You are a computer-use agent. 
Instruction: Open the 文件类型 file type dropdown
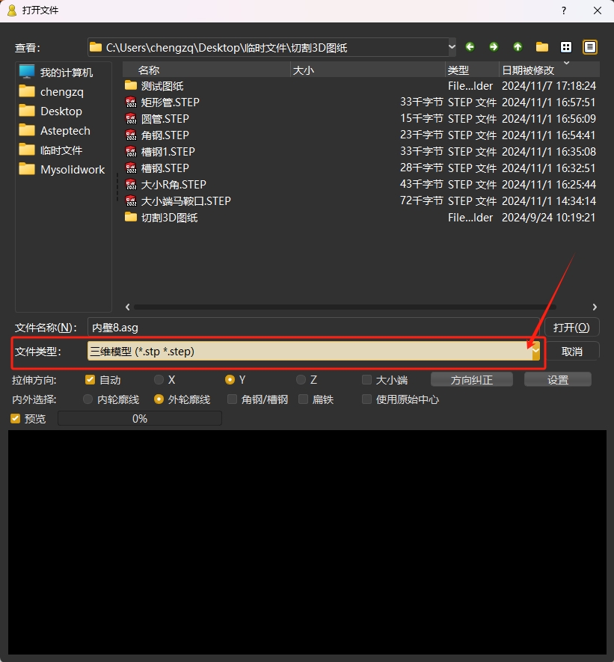click(x=313, y=352)
